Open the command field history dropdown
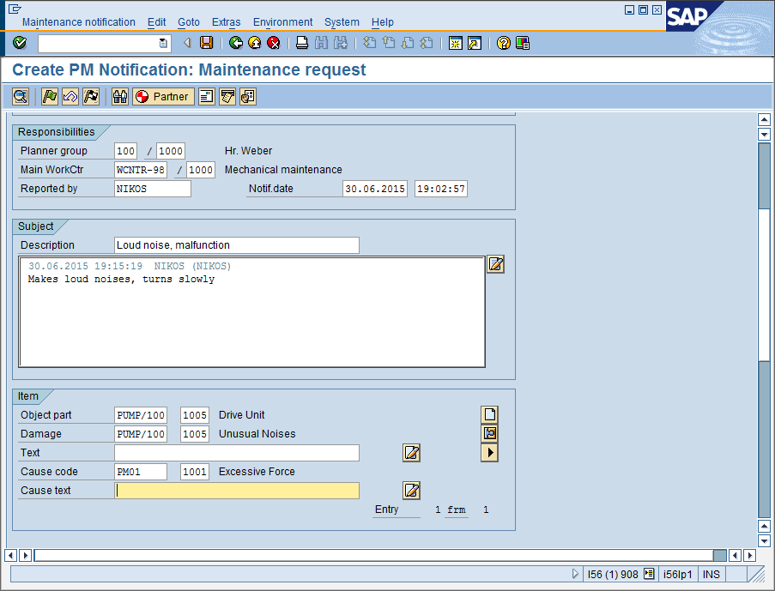Image resolution: width=775 pixels, height=591 pixels. (x=163, y=43)
